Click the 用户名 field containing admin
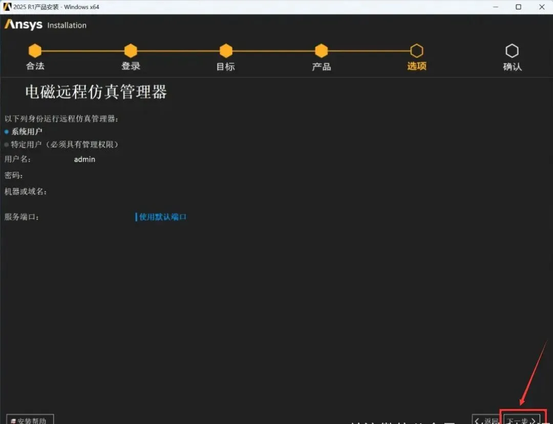 coord(84,159)
